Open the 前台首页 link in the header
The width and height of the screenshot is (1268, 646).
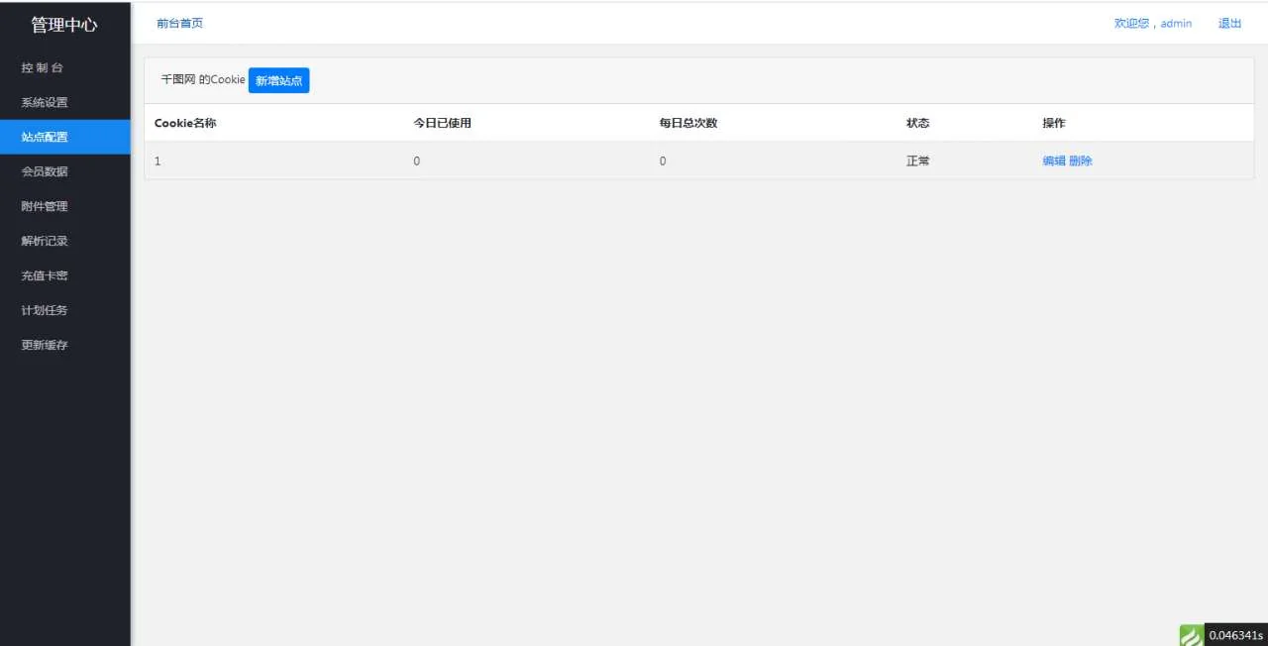coord(179,24)
